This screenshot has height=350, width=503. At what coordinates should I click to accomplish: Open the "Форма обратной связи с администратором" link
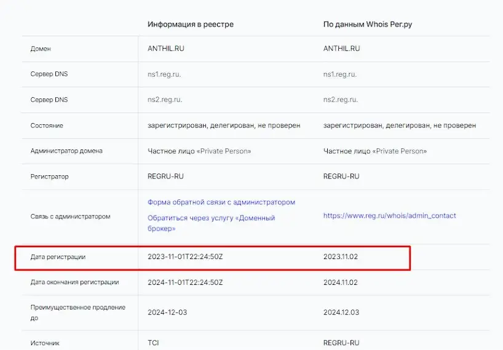tap(221, 202)
